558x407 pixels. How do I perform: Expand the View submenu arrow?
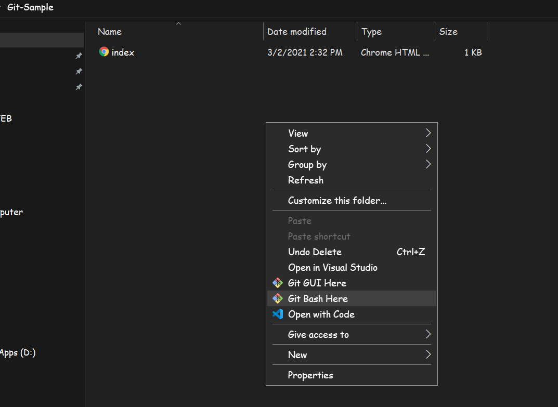point(428,133)
